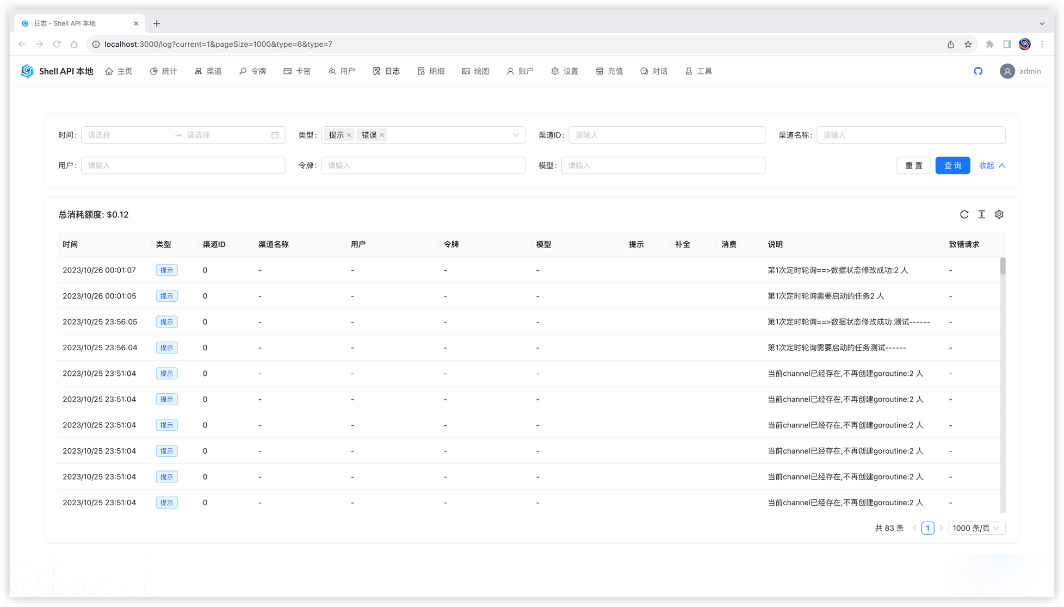Refresh the log table with reload icon
Screen dimensions: 1064x607
coord(964,215)
